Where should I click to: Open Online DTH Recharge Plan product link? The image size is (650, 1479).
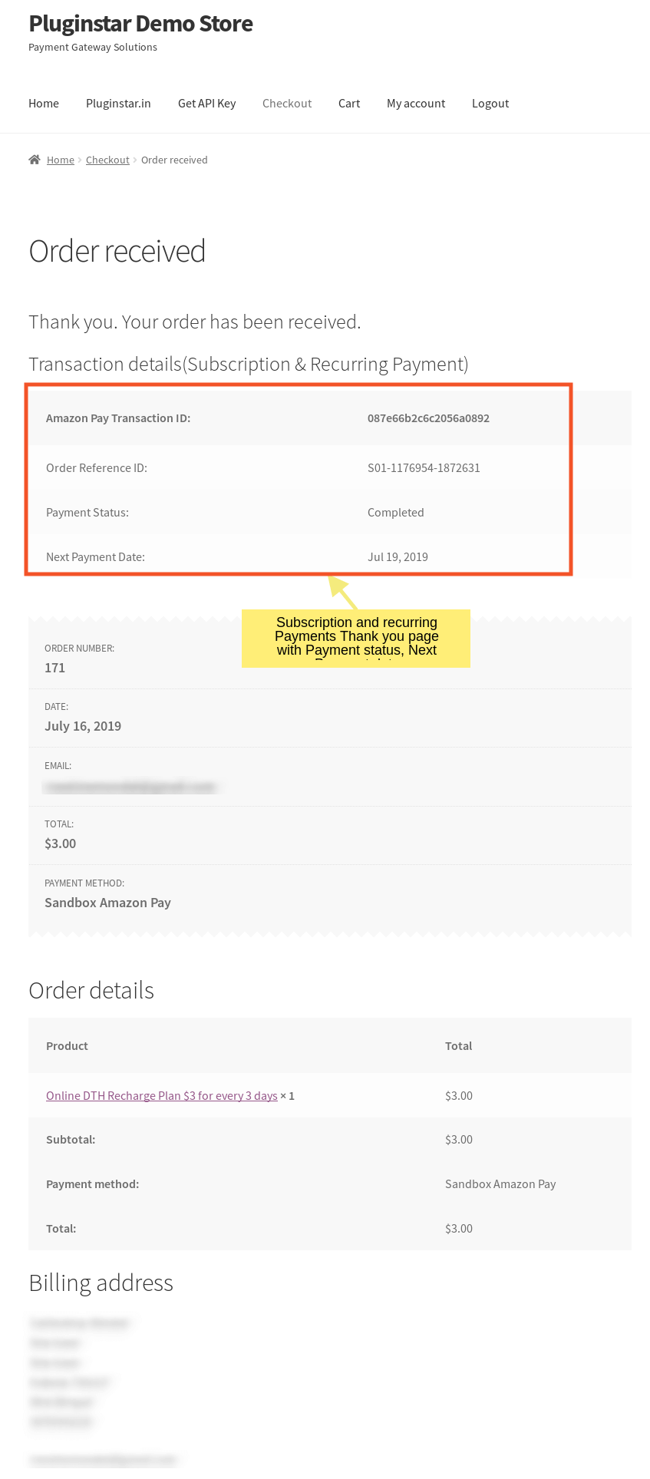162,1096
